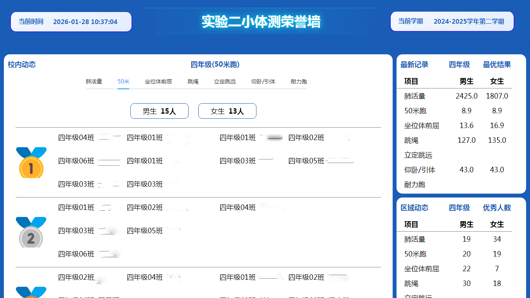The width and height of the screenshot is (530, 298).
Task: Click the 校内动态 heading
Action: coord(22,65)
